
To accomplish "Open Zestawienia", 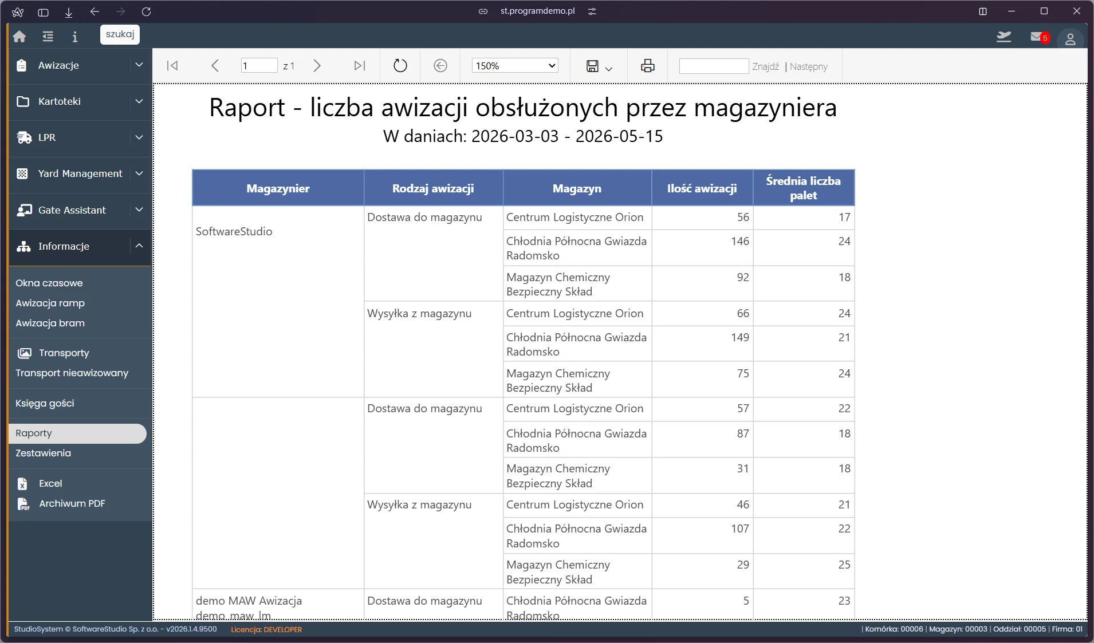I will click(x=44, y=453).
